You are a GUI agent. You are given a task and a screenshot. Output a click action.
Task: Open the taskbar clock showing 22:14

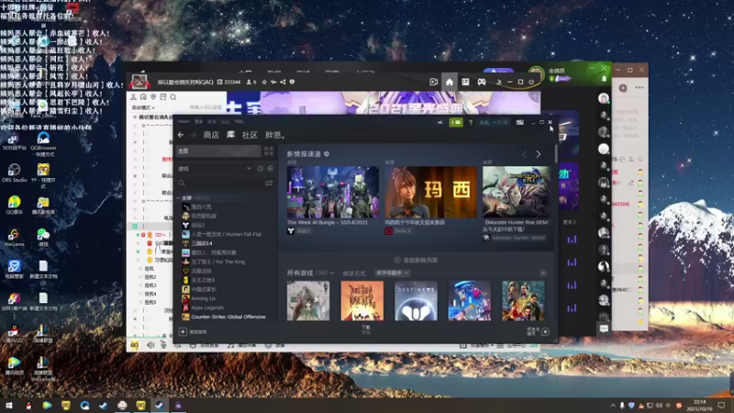coord(699,405)
